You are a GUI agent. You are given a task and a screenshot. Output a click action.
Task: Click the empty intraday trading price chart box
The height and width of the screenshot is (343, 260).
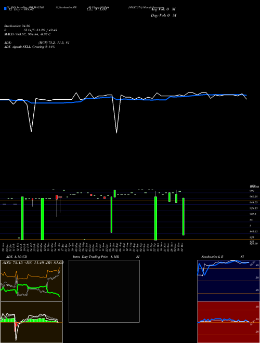click(104, 291)
